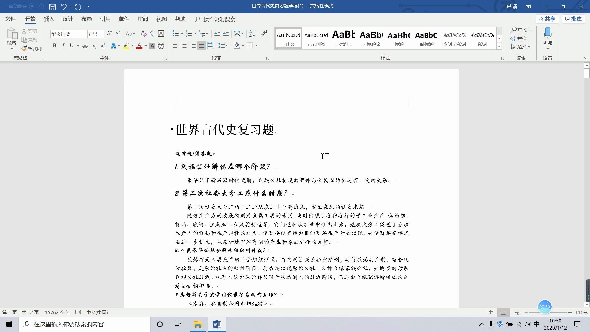590x332 pixels.
Task: Click the 粘贴 paste button
Action: coord(11,37)
